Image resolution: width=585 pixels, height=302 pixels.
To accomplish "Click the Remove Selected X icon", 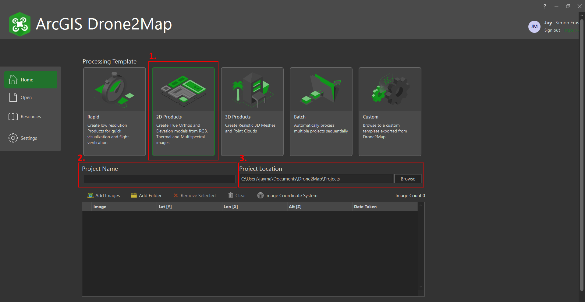I will (x=176, y=195).
